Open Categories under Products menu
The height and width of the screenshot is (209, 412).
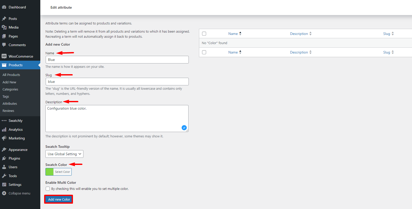click(10, 89)
